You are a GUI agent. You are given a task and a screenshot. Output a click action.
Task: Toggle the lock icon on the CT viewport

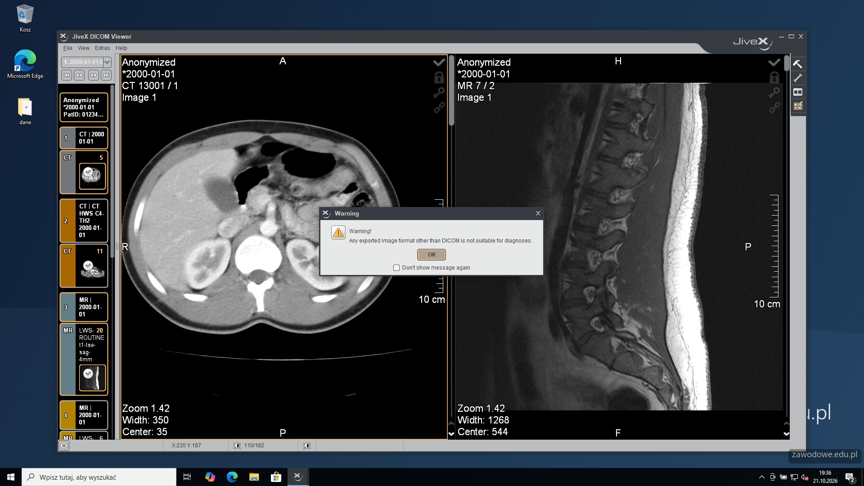click(439, 77)
